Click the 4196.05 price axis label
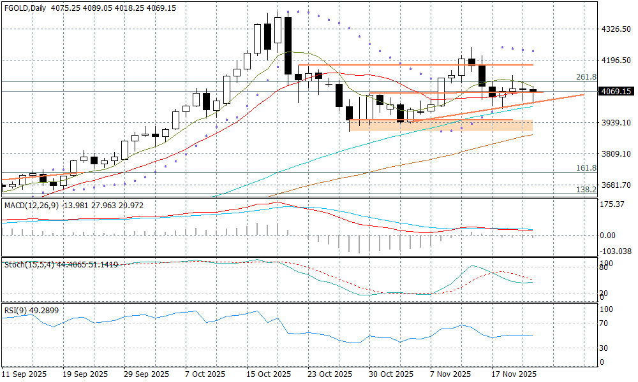The width and height of the screenshot is (638, 382). 616,60
